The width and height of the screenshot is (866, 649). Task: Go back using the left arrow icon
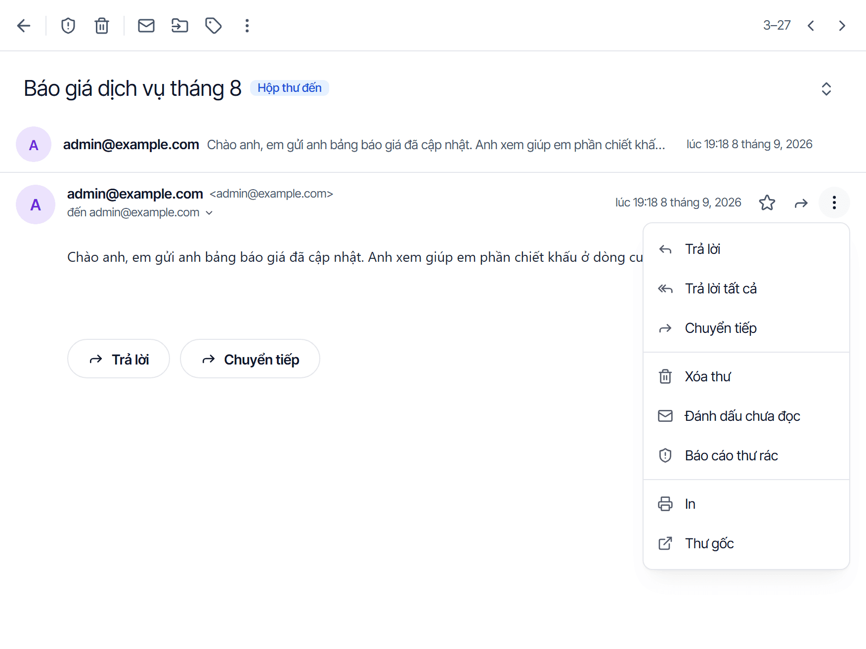tap(24, 26)
